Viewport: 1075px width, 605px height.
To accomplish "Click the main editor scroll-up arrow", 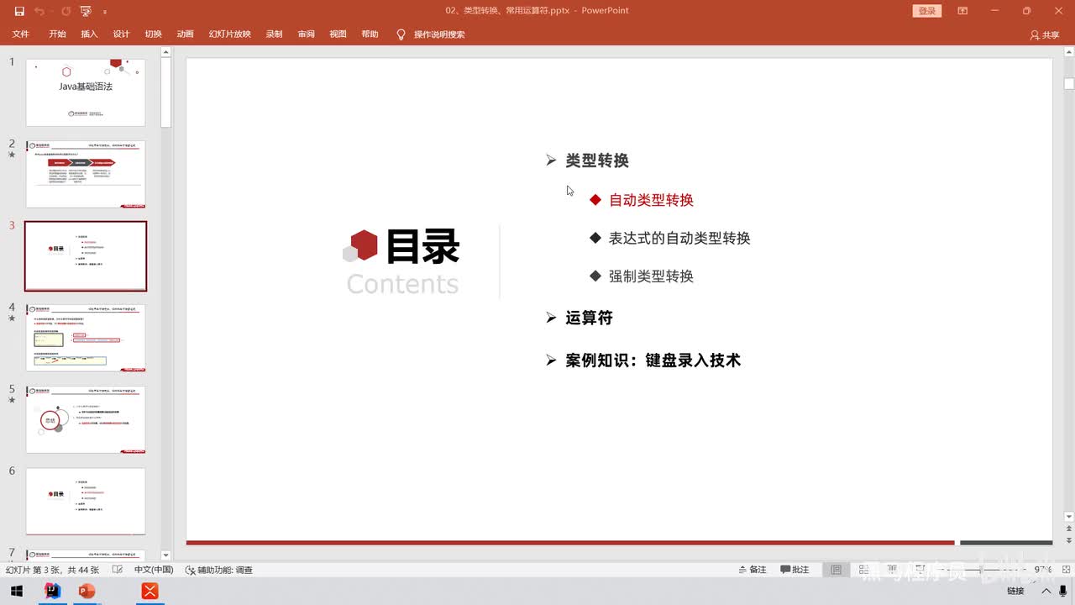I will coord(1068,53).
